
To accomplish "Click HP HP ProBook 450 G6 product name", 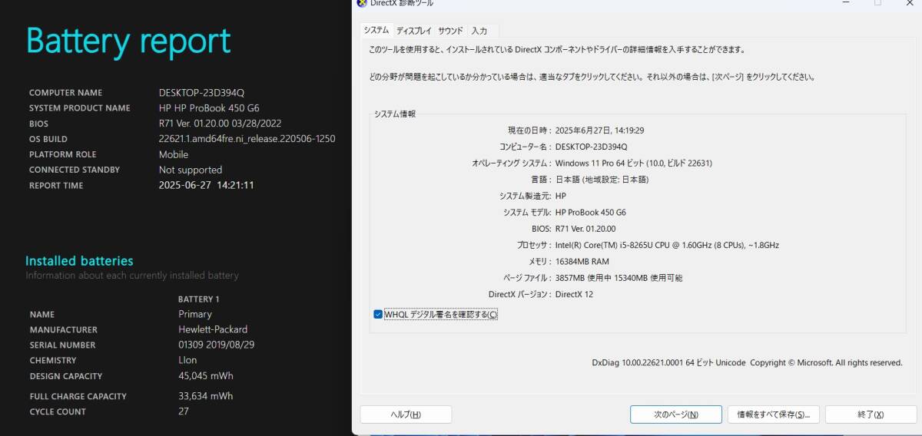I will click(x=209, y=108).
